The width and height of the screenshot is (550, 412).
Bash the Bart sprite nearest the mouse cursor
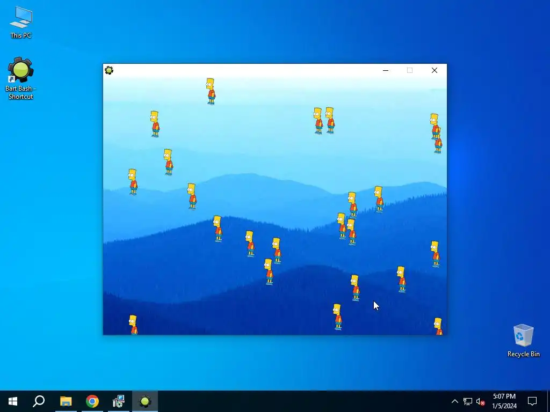[x=355, y=288]
